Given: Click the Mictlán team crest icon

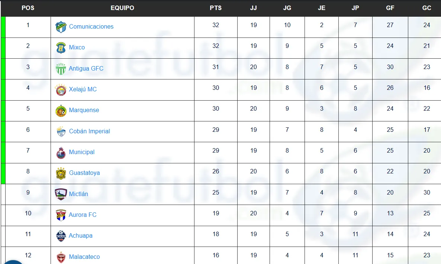Looking at the screenshot, I should 61,194.
